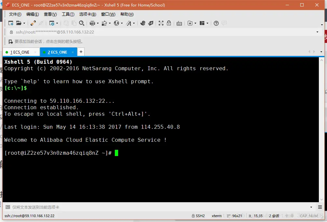Open the 帮助(H) menu
The height and width of the screenshot is (222, 327).
tap(127, 14)
